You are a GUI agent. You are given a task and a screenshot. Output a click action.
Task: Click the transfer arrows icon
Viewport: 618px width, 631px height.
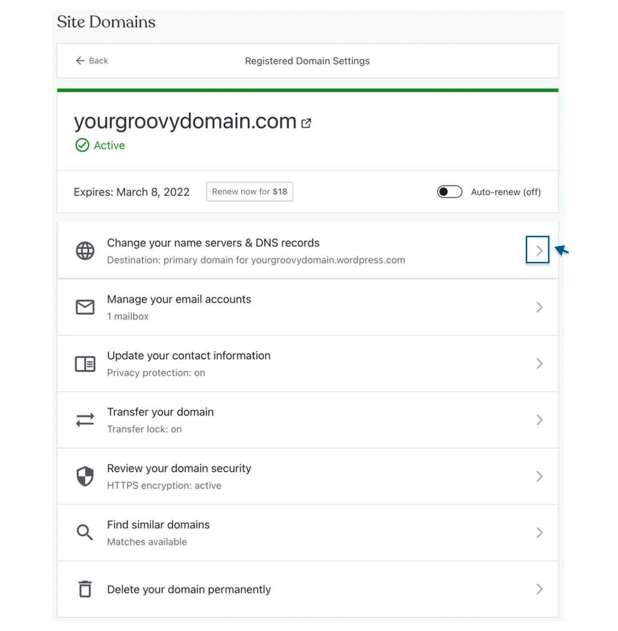click(85, 420)
